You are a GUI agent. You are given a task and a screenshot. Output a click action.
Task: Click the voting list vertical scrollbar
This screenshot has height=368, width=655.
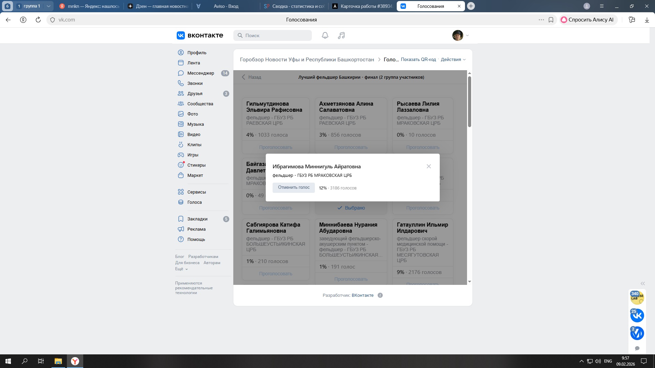[469, 102]
